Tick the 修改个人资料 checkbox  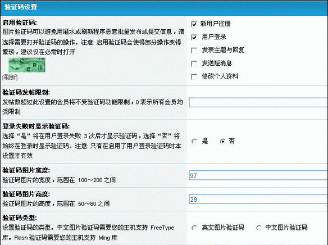click(194, 77)
